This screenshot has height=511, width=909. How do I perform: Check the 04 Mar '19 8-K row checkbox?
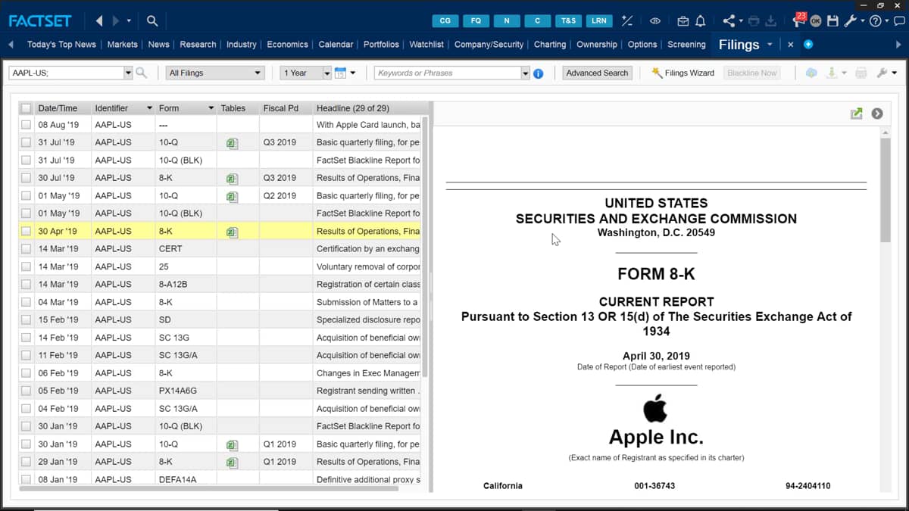(x=27, y=302)
